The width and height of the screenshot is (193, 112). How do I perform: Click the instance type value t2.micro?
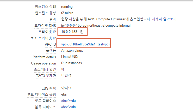(x=67, y=13)
